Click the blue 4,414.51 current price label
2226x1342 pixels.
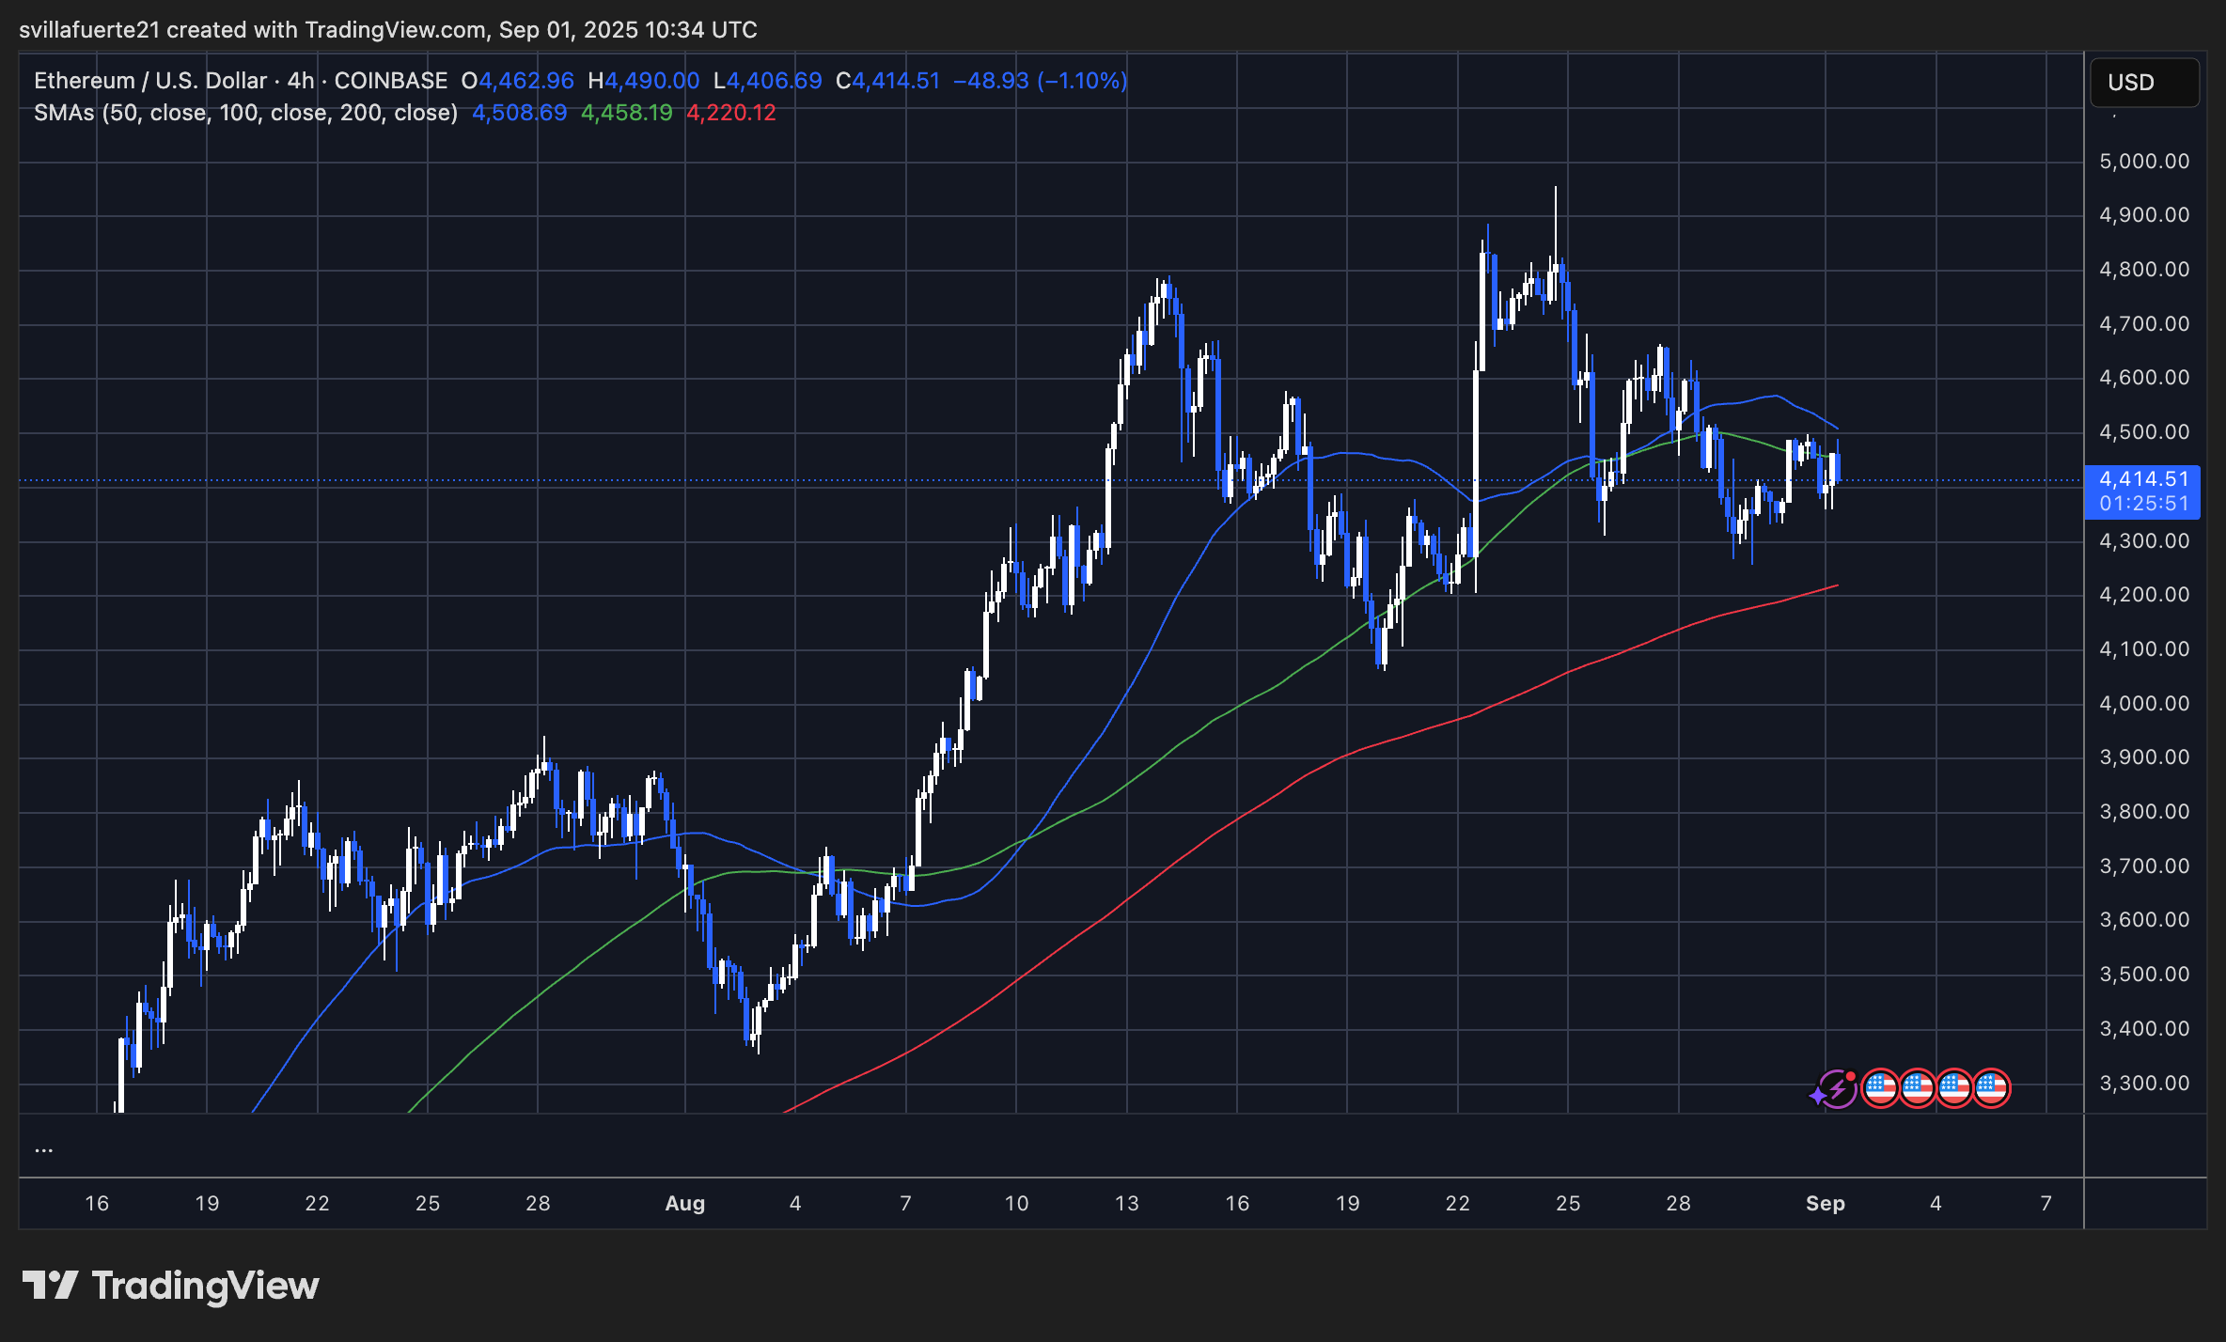click(x=2144, y=479)
